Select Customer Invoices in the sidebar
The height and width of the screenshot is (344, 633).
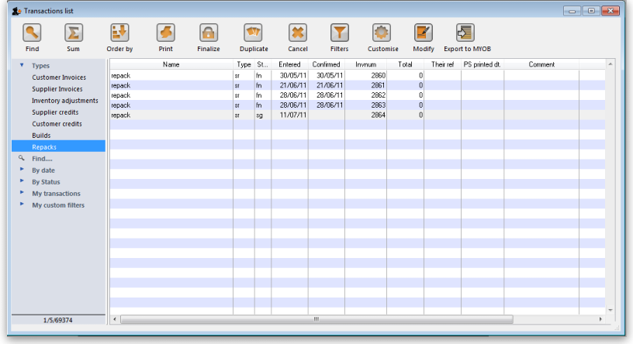[59, 77]
